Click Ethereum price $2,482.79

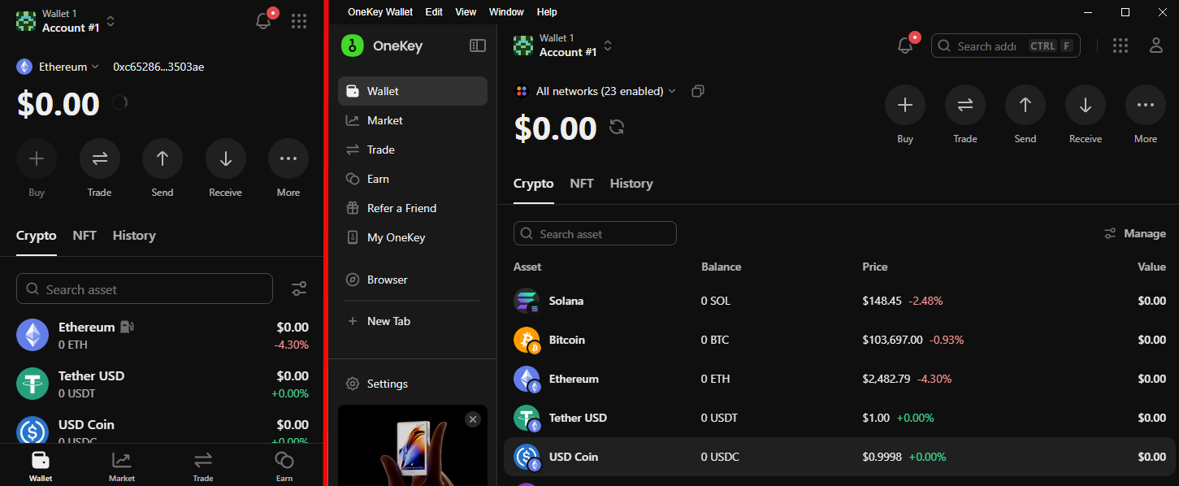tap(886, 379)
